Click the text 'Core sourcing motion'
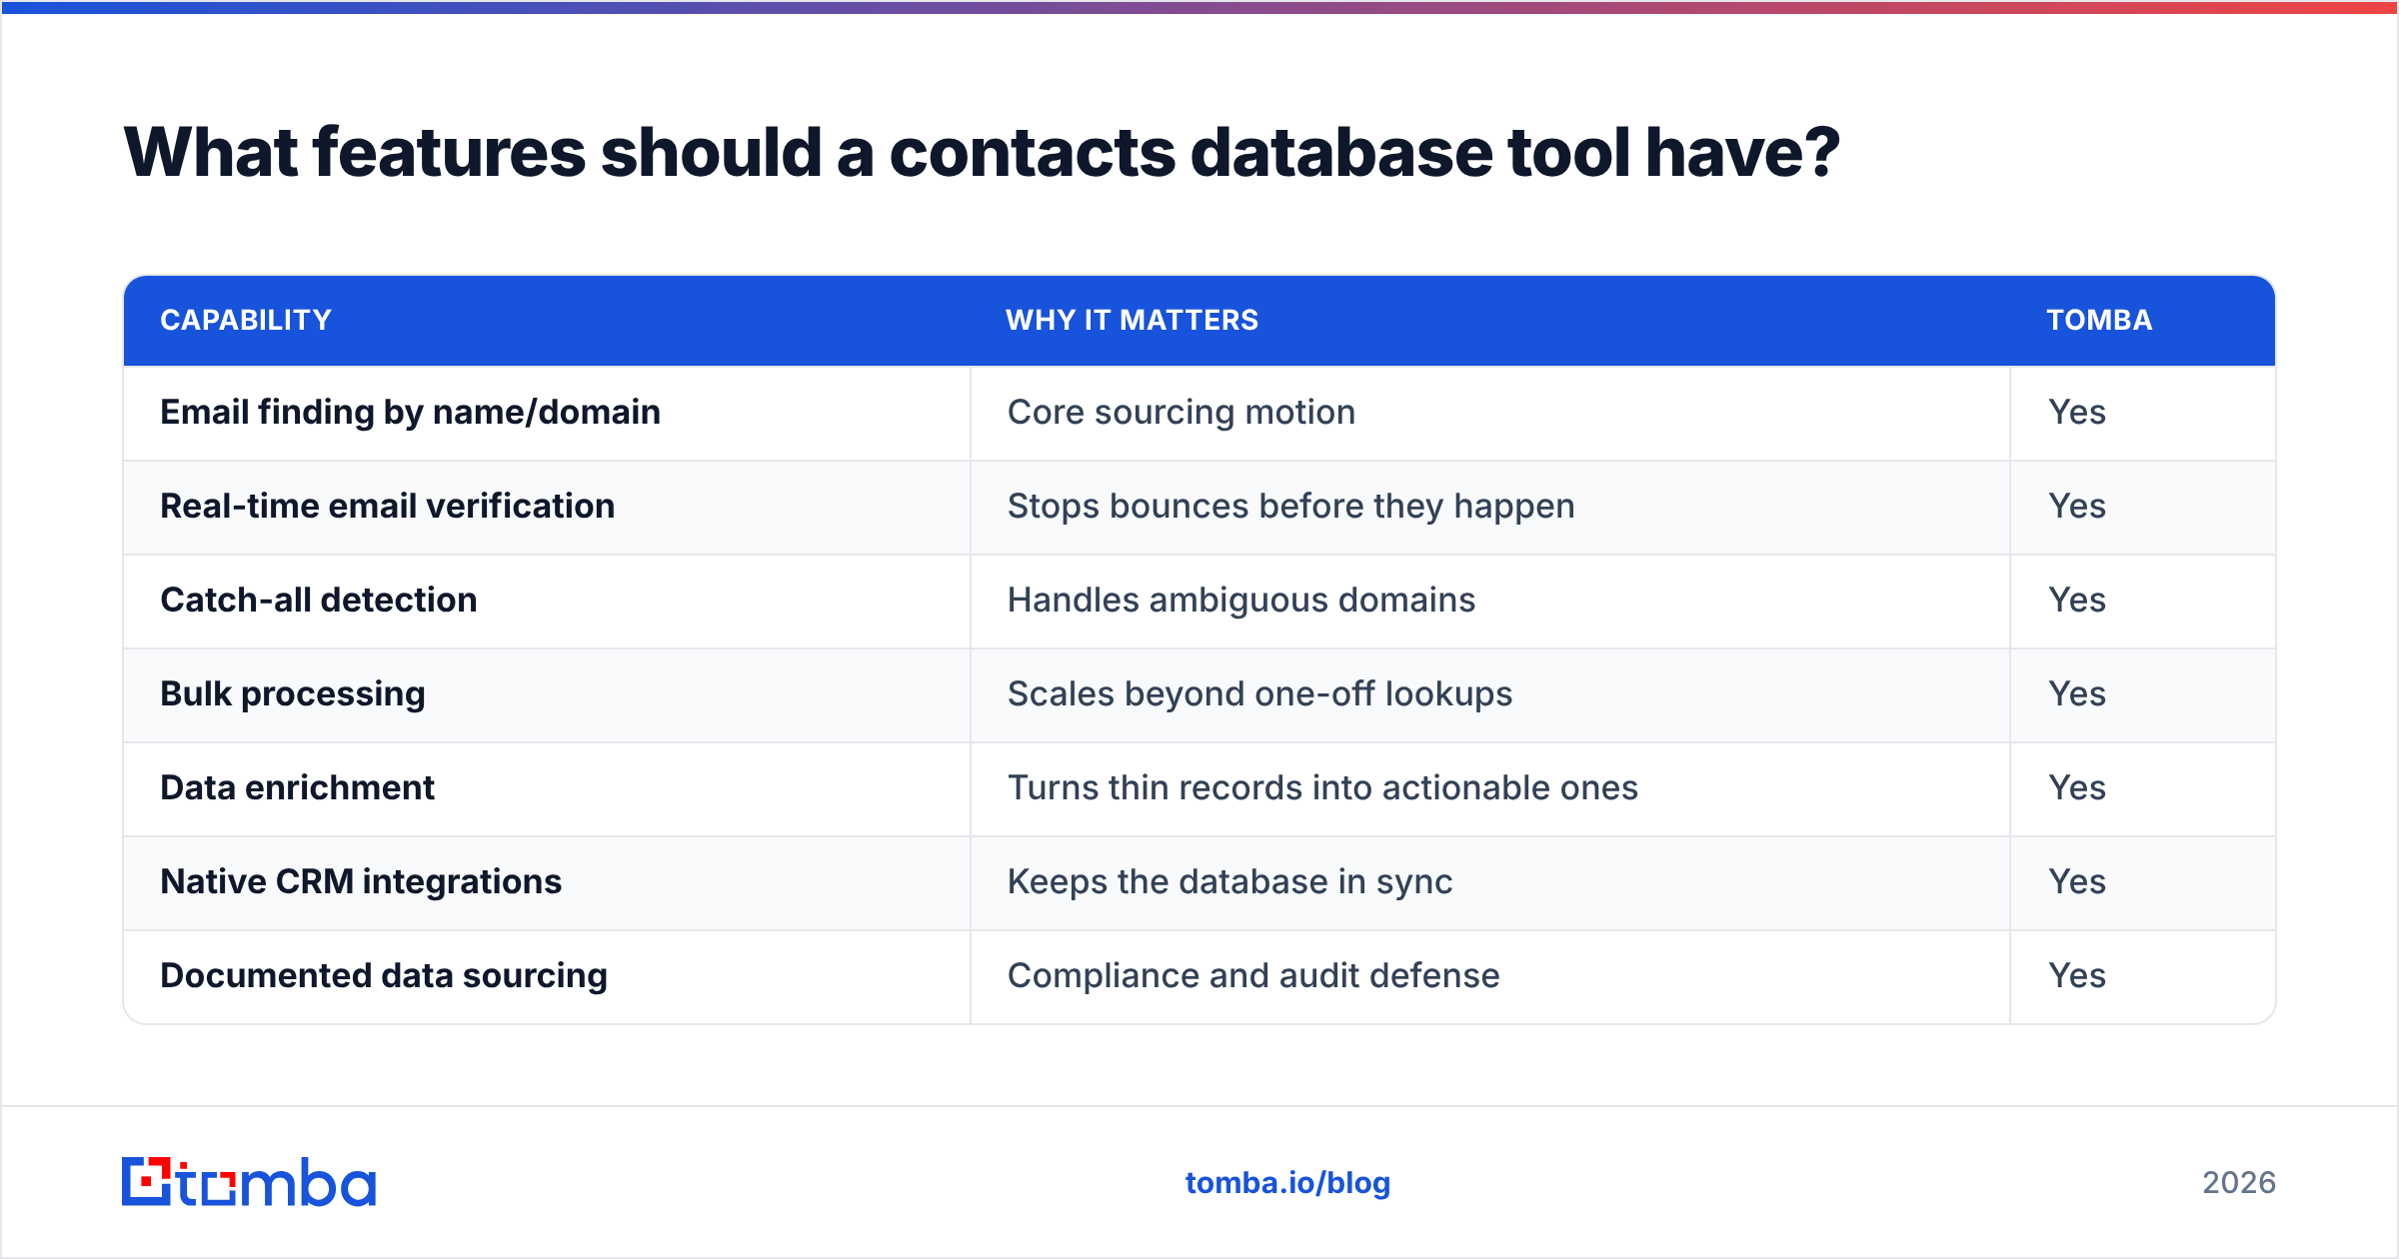 (x=1182, y=412)
